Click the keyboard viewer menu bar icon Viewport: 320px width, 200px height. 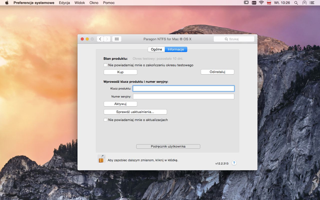click(254, 3)
